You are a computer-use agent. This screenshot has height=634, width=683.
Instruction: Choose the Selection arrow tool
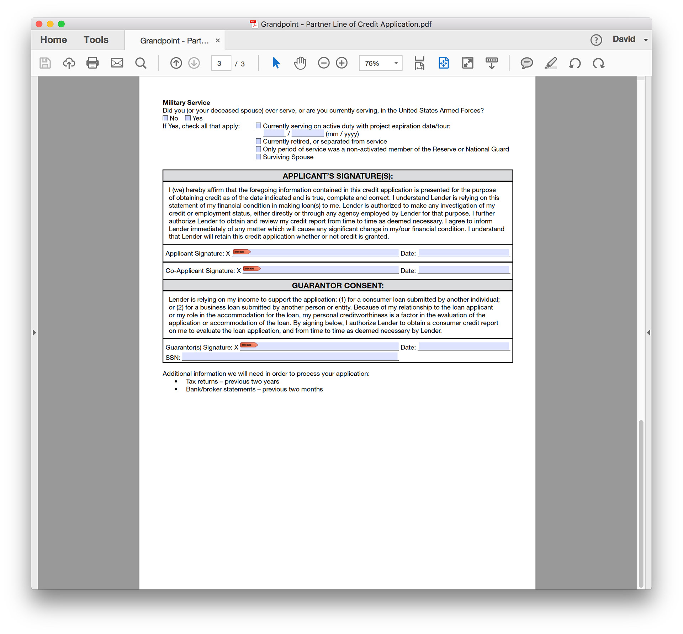[276, 63]
